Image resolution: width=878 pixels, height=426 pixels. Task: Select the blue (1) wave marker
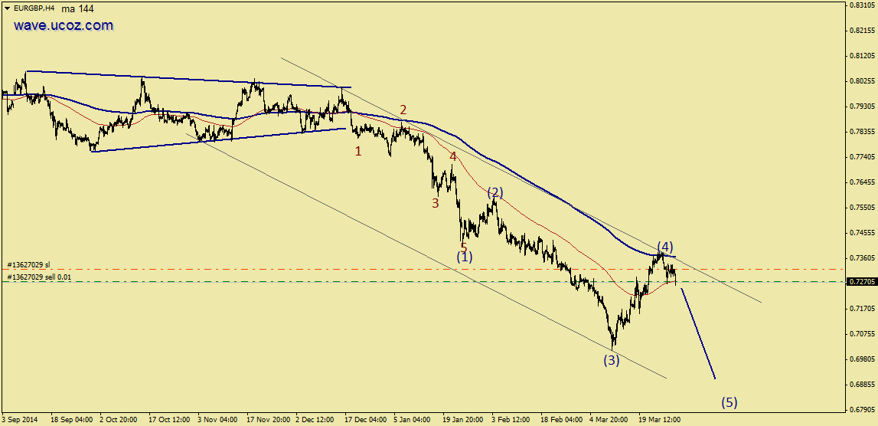465,257
